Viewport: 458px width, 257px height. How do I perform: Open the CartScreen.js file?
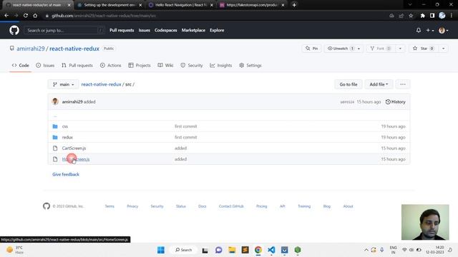(x=74, y=148)
